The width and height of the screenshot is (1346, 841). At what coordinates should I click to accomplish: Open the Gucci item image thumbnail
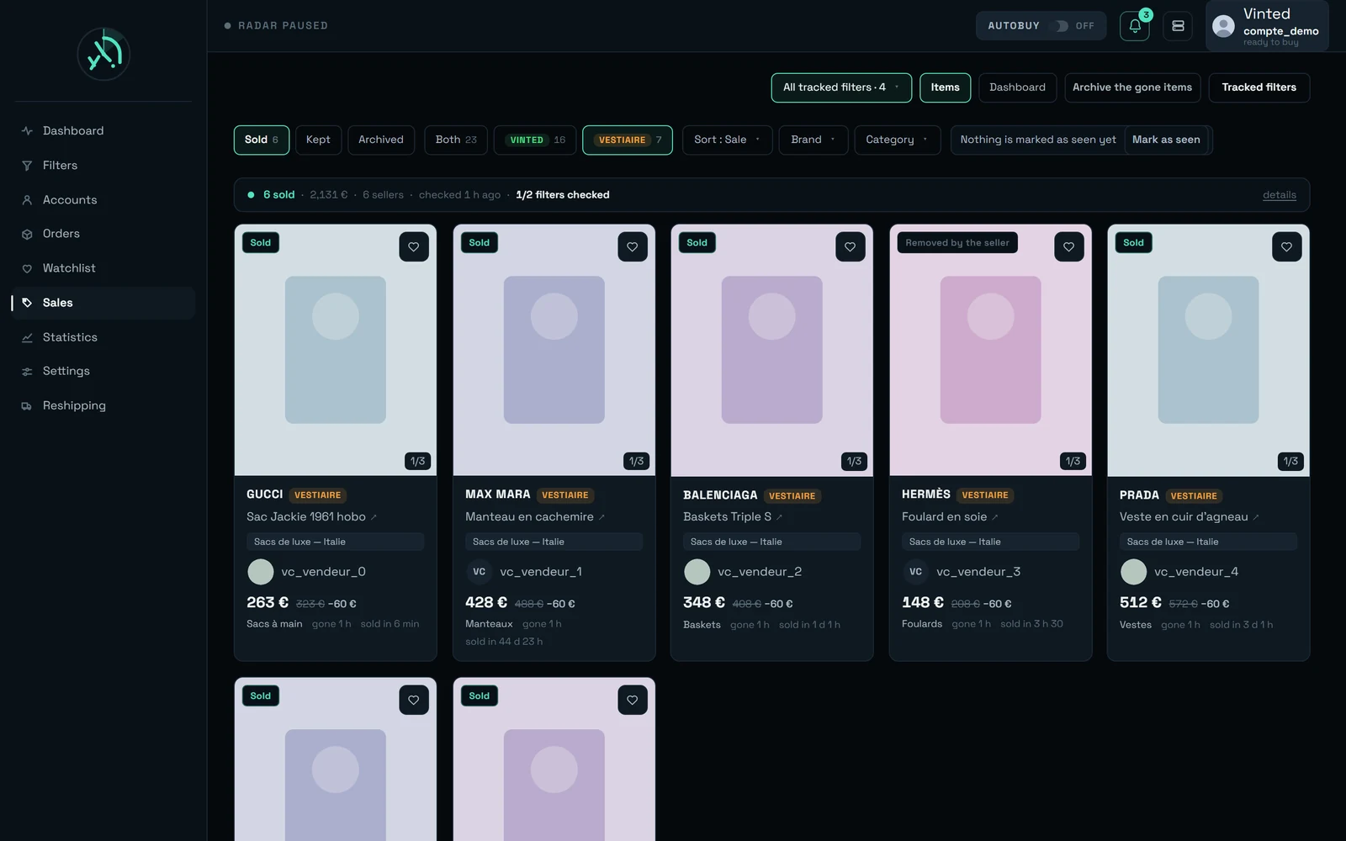pos(336,350)
